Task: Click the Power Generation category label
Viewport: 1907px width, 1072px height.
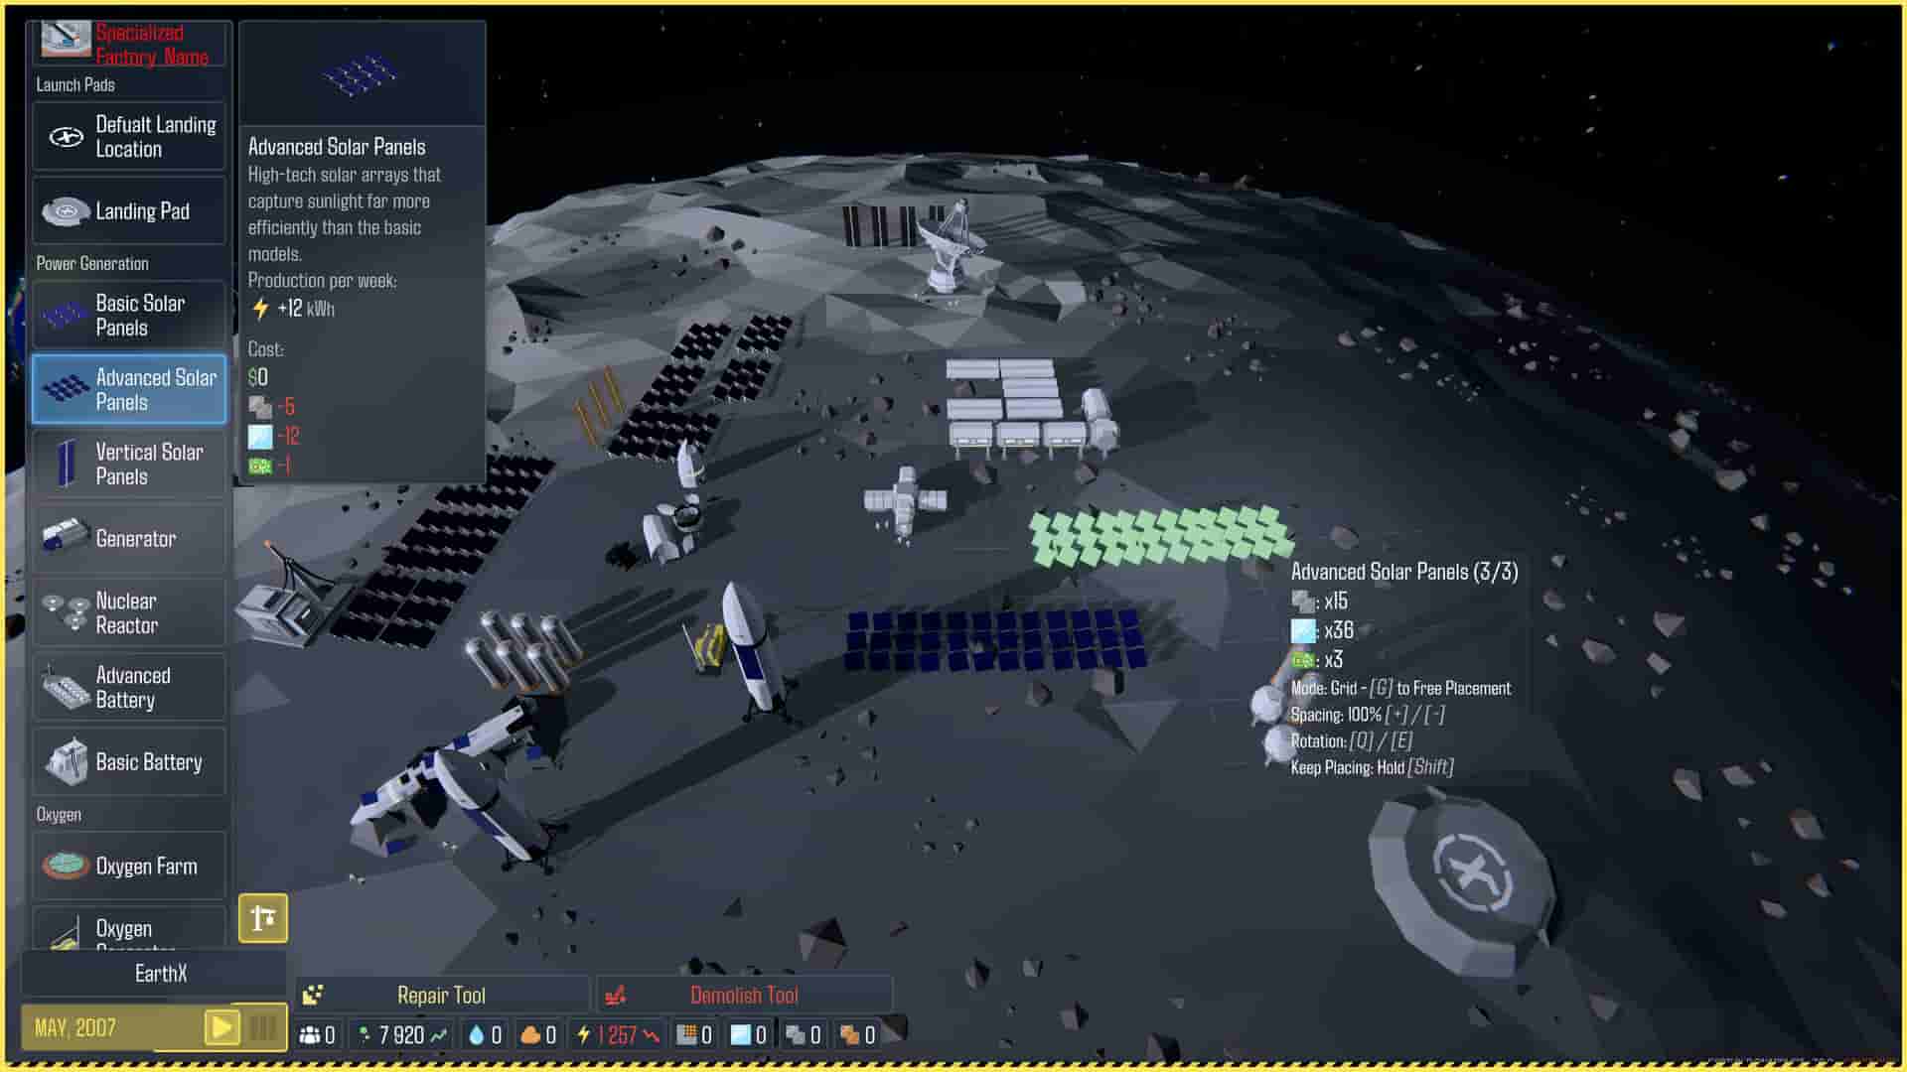Action: [x=92, y=263]
